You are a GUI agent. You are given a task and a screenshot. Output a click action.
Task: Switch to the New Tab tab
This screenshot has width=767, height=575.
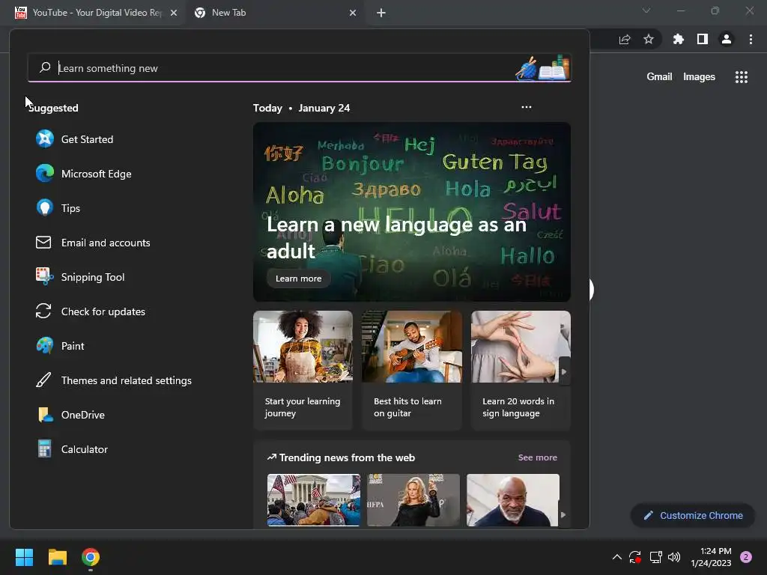[274, 13]
